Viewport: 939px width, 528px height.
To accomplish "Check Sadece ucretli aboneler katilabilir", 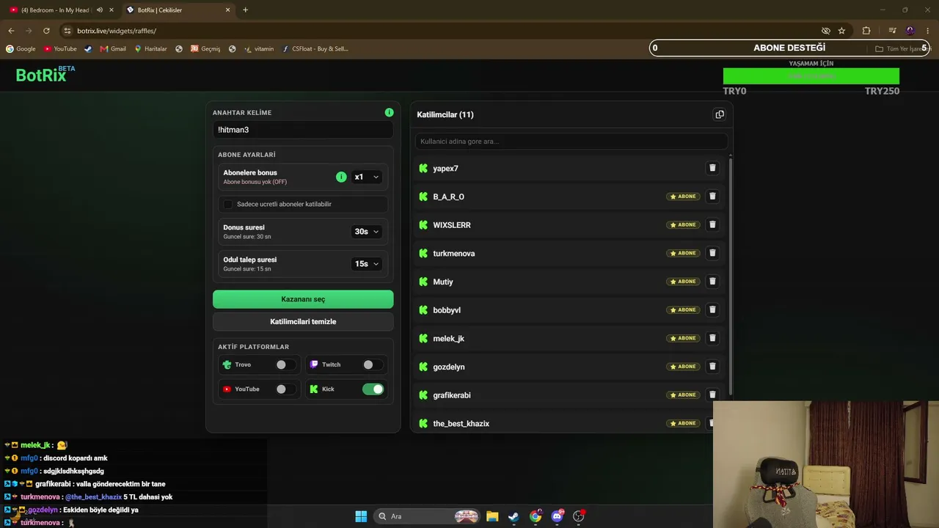I will point(228,204).
